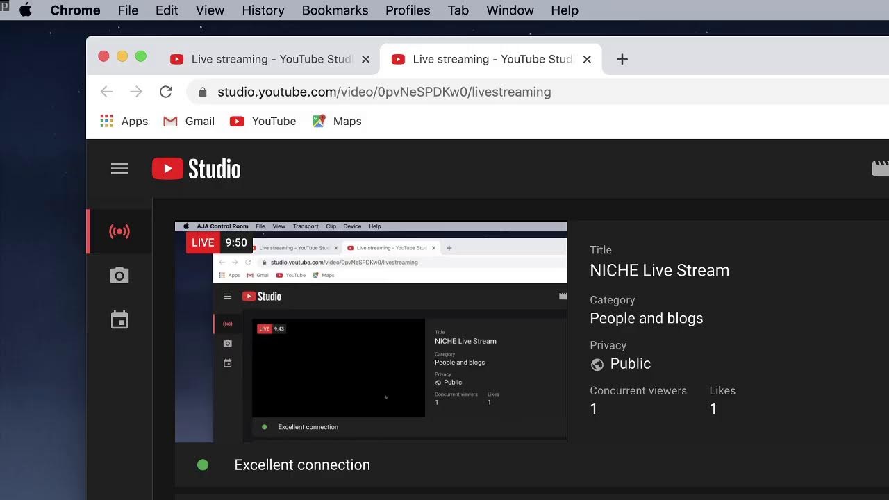Click the 9:50 stream timer
Viewport: 889px width, 500px height.
(236, 242)
